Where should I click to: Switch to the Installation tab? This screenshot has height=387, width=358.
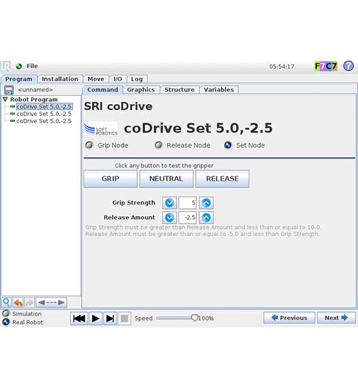(60, 79)
